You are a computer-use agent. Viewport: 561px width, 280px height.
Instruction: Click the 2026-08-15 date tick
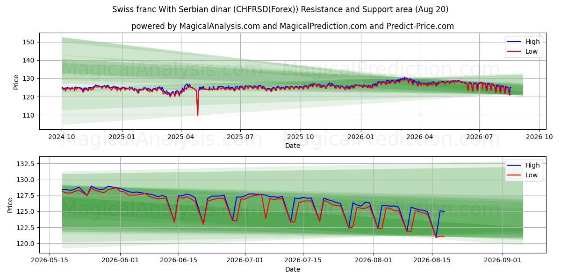coord(432,260)
